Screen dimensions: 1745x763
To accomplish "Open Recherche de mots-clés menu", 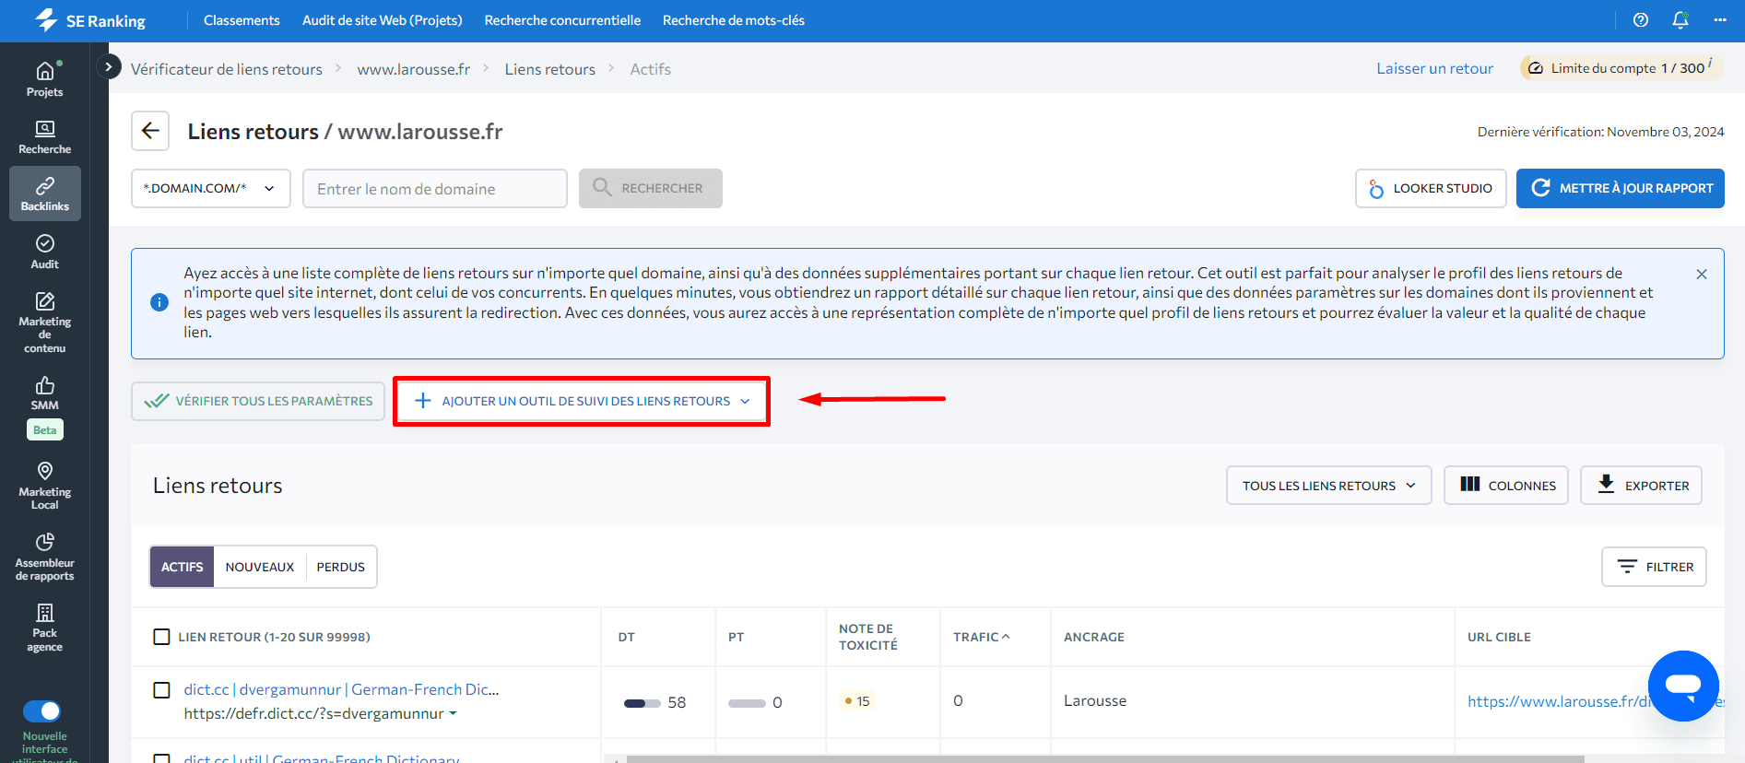I will (x=734, y=20).
